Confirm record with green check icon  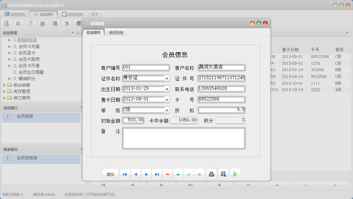189,174
